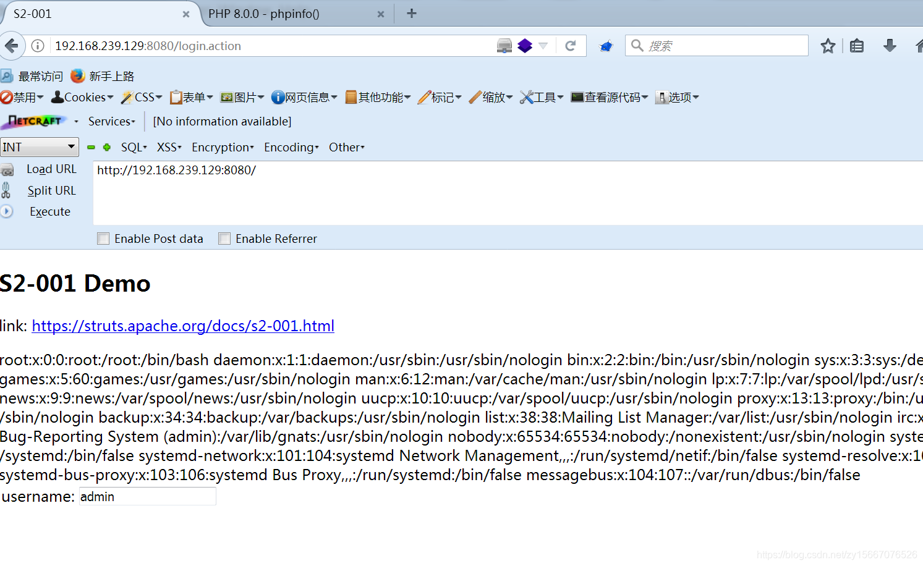Open the downloads arrow icon
Viewport: 923px width, 566px height.
click(x=890, y=45)
